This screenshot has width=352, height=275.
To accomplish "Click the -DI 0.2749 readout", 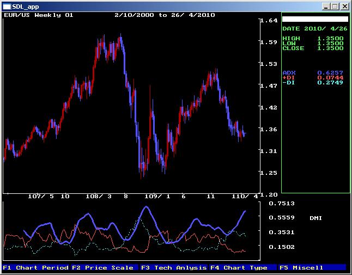I will coord(313,83).
